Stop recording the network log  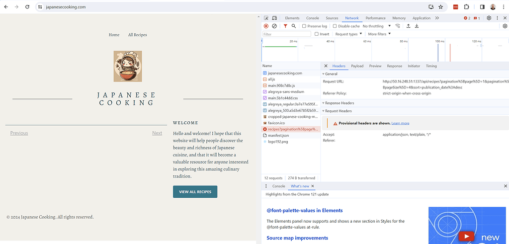tap(266, 26)
